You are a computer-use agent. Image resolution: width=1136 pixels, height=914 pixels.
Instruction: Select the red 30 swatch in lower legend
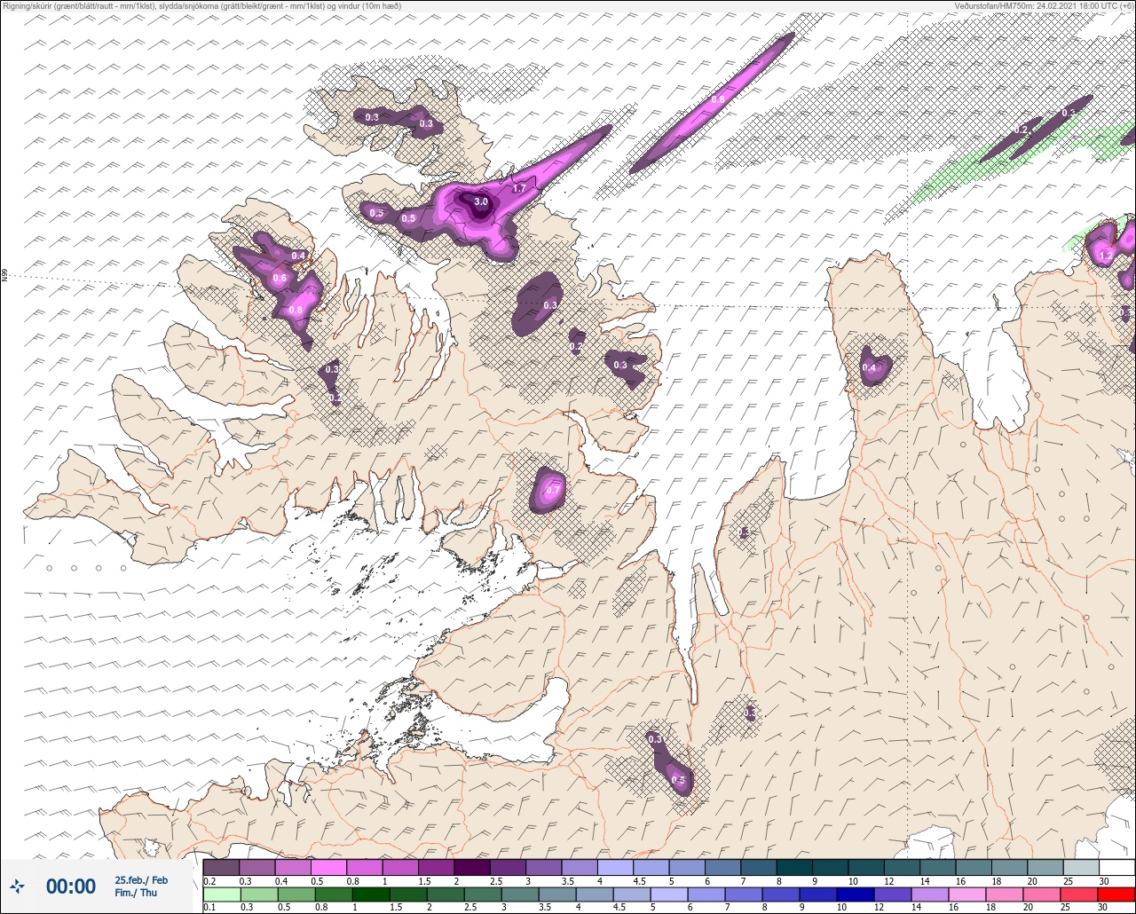[x=1116, y=894]
